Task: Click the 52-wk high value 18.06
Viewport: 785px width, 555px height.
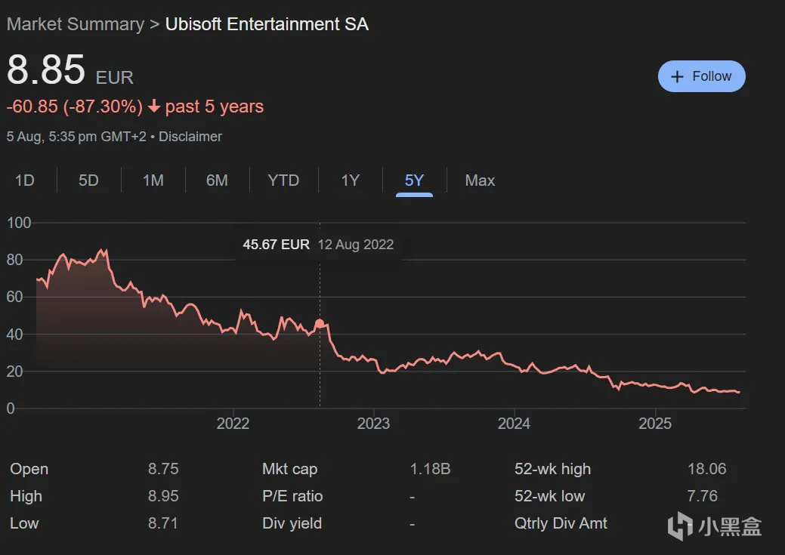Action: click(x=706, y=469)
